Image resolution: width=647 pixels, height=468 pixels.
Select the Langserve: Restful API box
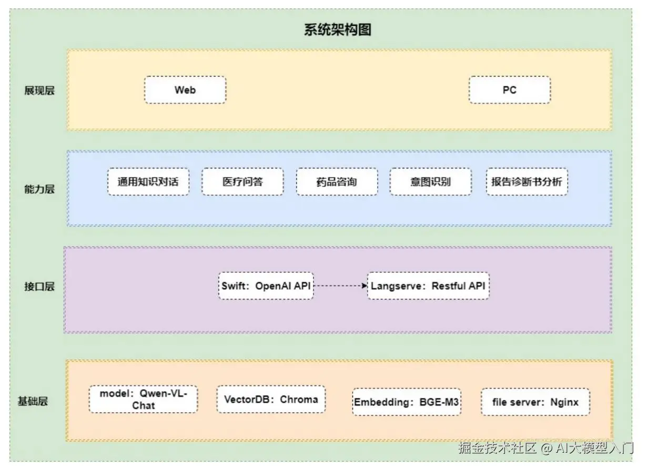pyautogui.click(x=428, y=286)
